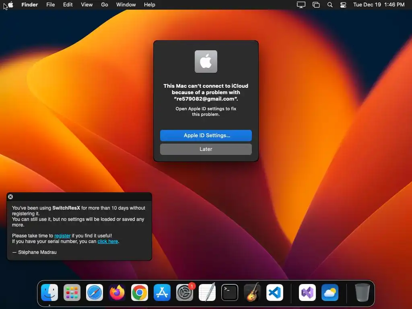Click the Apple logo icon in iCloud dialog
Screen dimensions: 412x309
206,62
